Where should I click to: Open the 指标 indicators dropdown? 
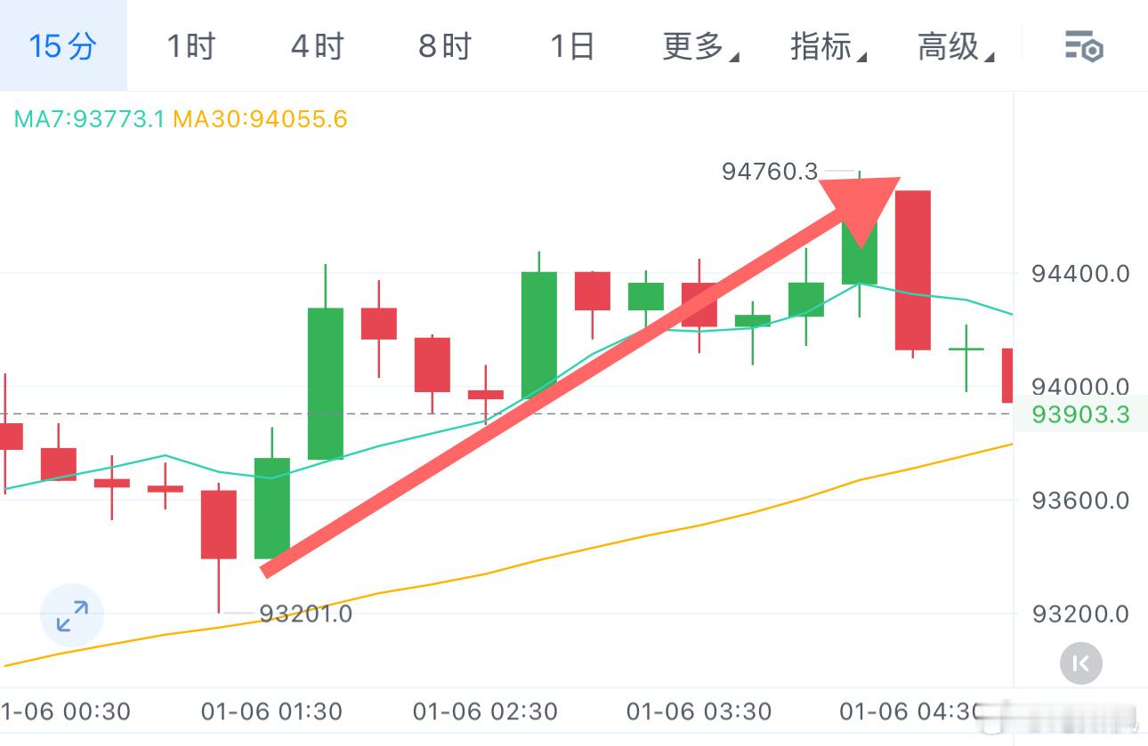(x=828, y=46)
